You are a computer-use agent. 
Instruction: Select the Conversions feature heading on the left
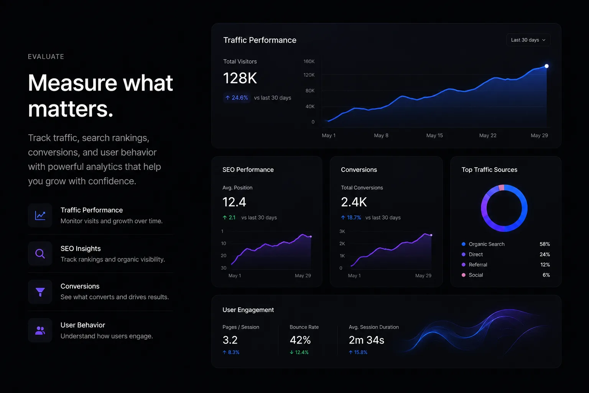[x=80, y=286]
